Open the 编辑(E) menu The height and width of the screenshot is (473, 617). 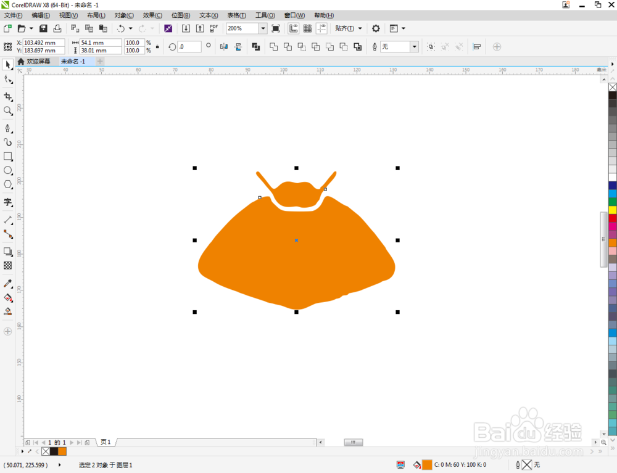point(41,15)
